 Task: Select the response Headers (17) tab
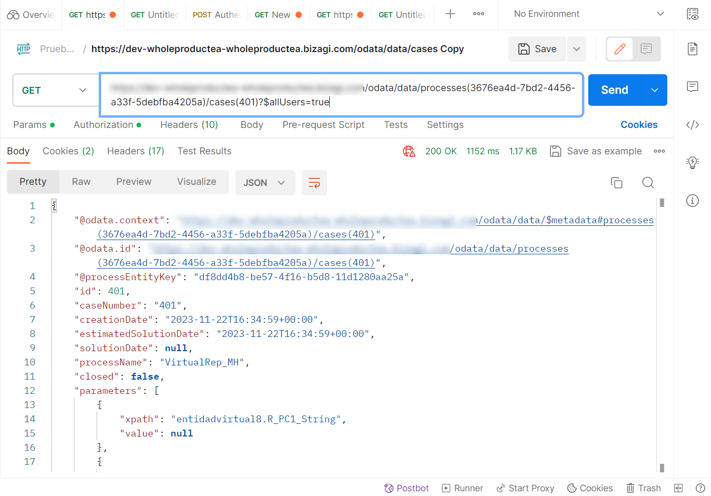(x=136, y=151)
